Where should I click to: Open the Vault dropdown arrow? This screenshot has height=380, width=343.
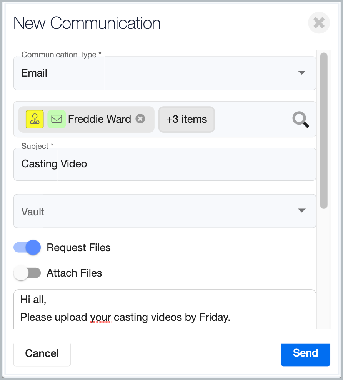click(x=301, y=210)
